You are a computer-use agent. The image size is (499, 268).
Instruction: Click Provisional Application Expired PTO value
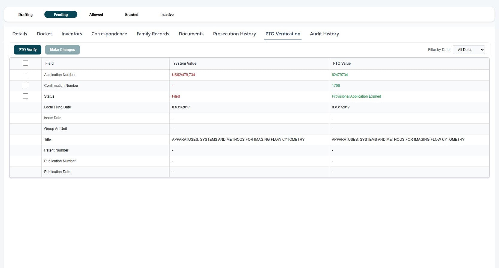pyautogui.click(x=356, y=96)
